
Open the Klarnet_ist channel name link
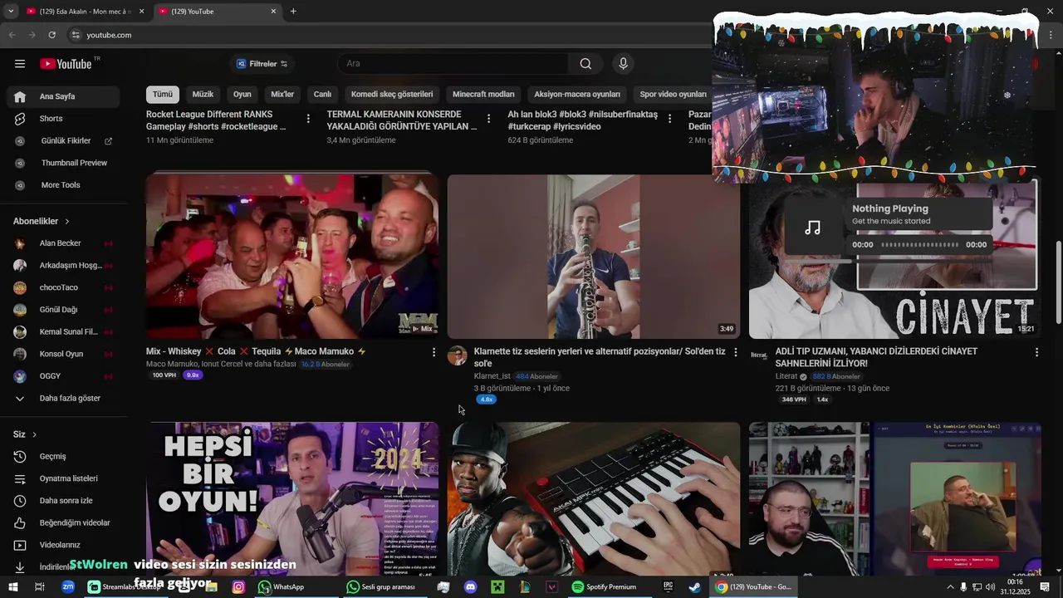[x=492, y=376]
